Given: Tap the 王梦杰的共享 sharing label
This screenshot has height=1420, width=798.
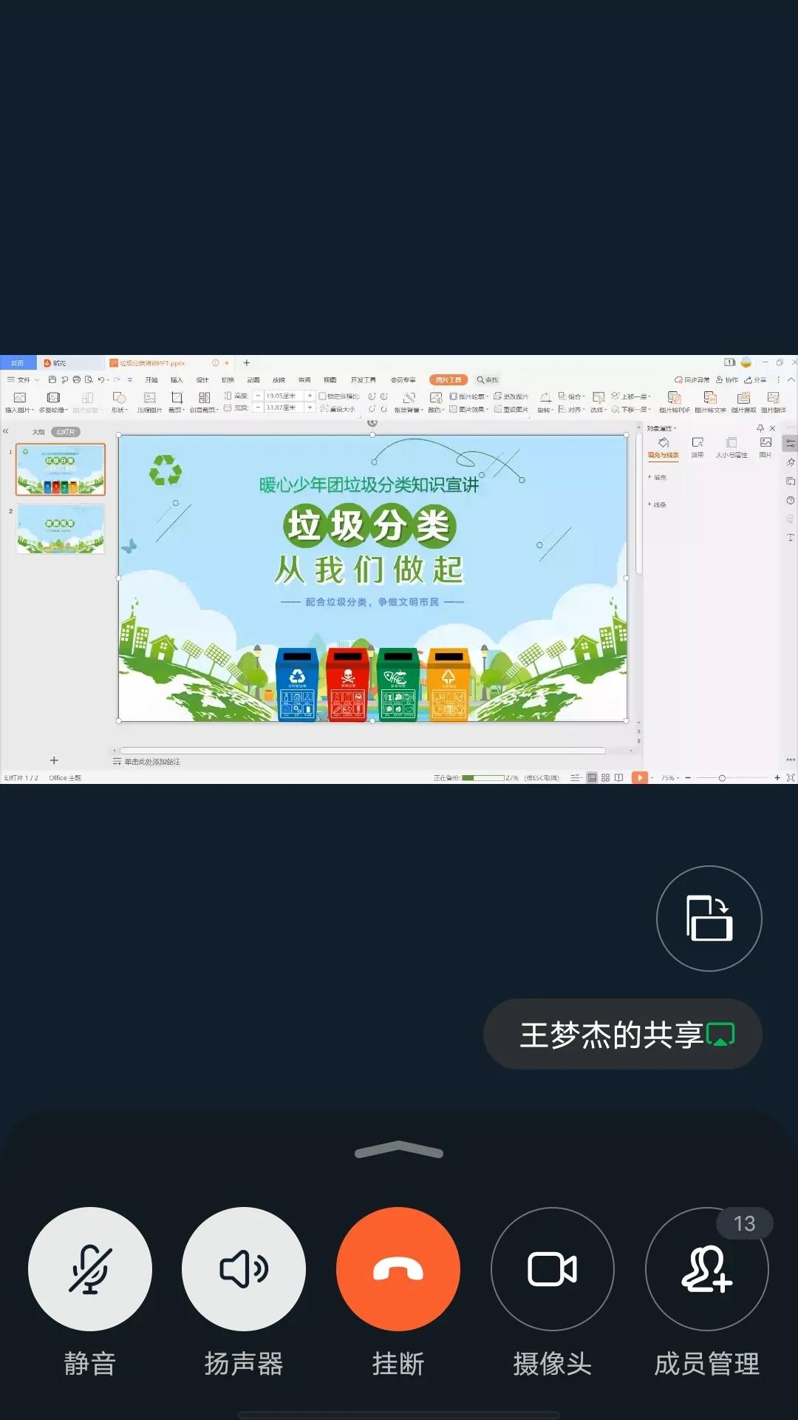Looking at the screenshot, I should tap(622, 1034).
